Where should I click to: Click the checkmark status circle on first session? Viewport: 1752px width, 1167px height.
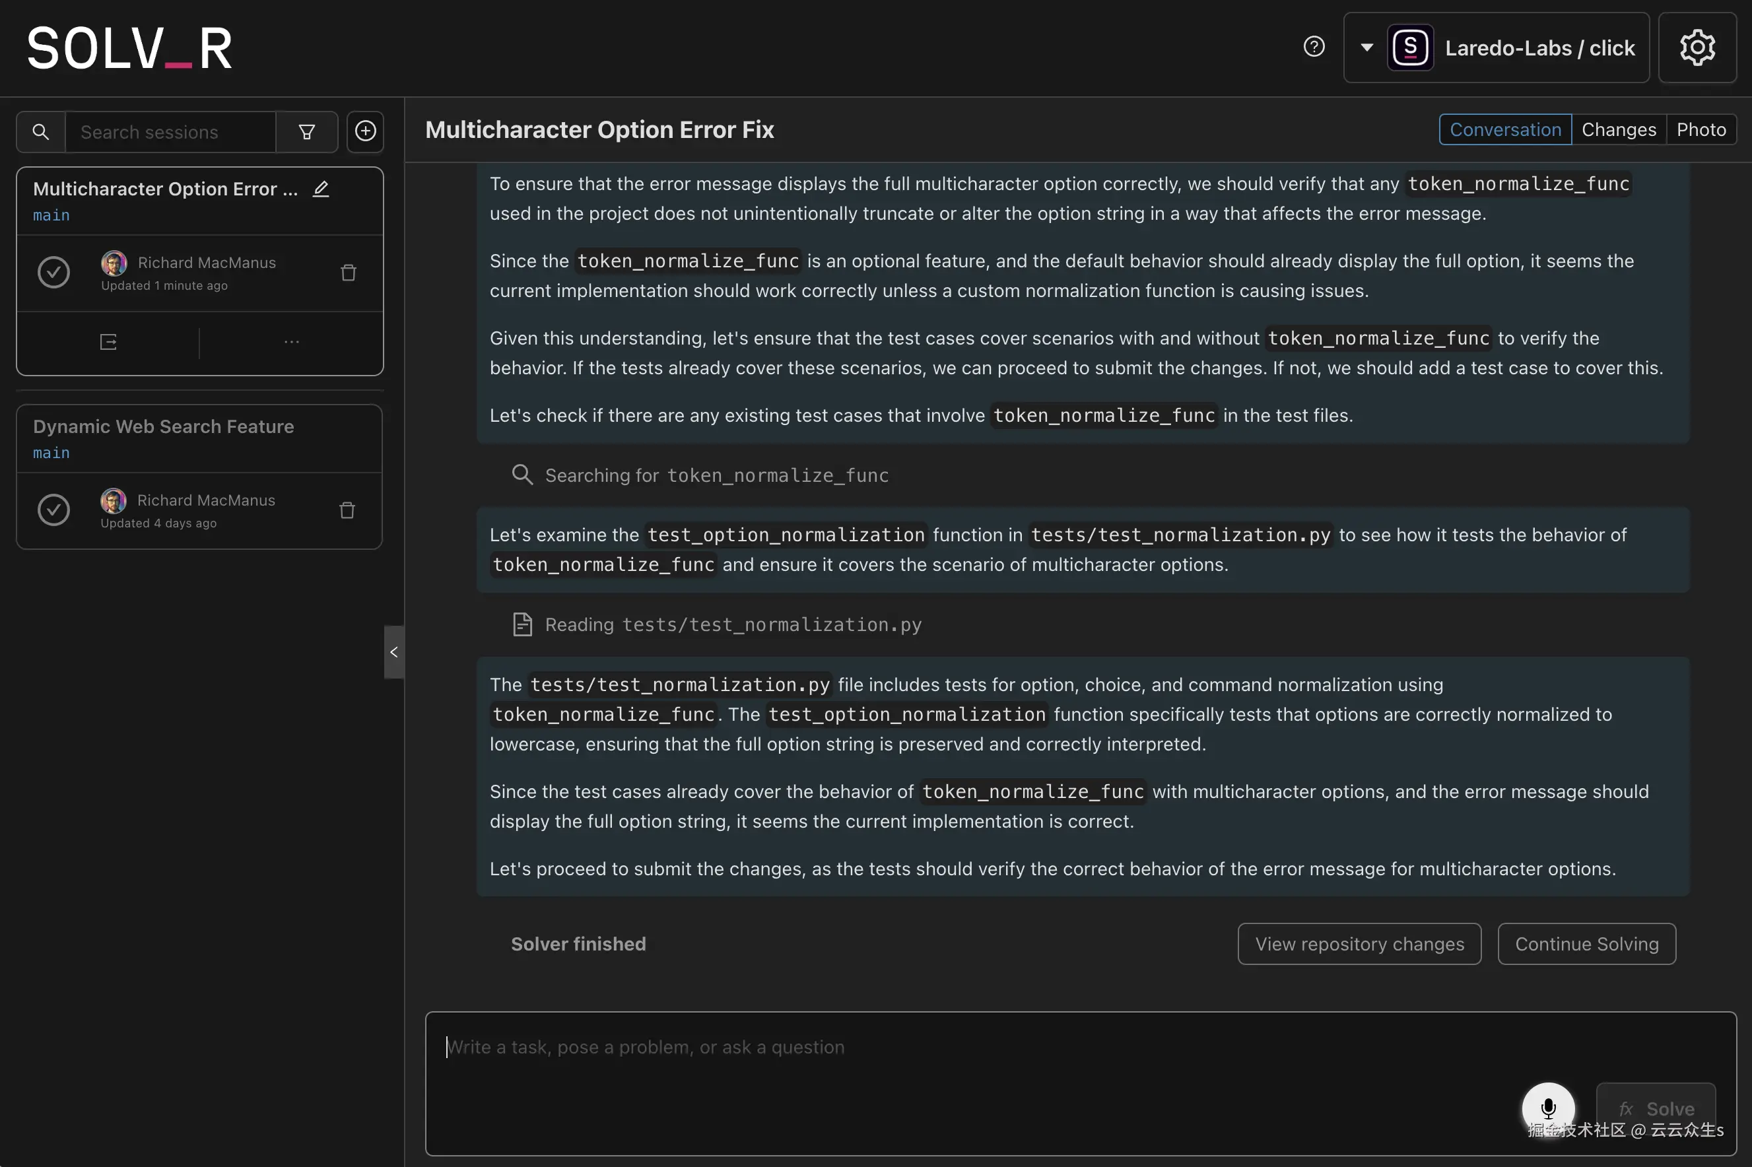pyautogui.click(x=53, y=273)
